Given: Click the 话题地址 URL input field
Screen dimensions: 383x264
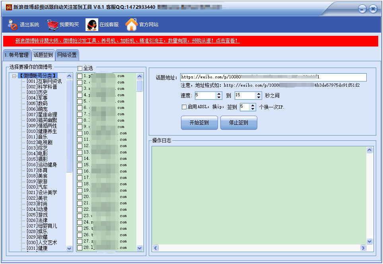Looking at the screenshot, I should [273, 77].
